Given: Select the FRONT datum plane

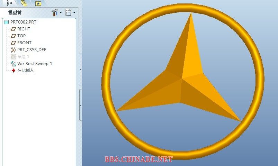Looking at the screenshot, I should 24,43.
